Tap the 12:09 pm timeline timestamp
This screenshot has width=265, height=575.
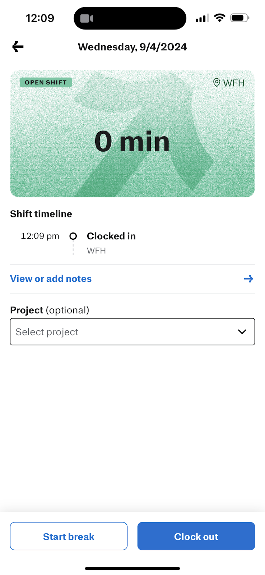[40, 236]
